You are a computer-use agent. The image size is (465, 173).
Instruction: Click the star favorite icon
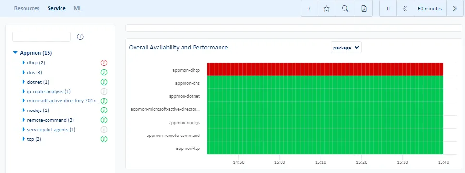[327, 9]
